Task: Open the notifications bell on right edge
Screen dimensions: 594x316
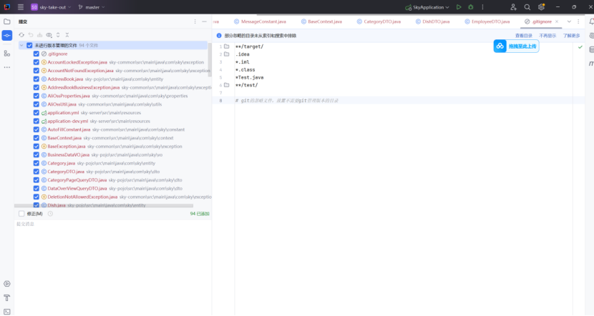Action: pyautogui.click(x=591, y=21)
